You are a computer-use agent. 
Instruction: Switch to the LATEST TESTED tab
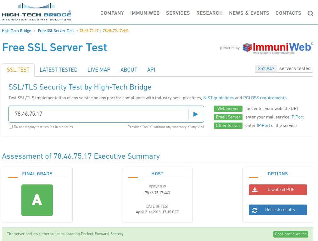[59, 70]
